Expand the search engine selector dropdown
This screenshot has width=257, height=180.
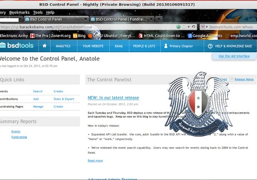(207, 27)
